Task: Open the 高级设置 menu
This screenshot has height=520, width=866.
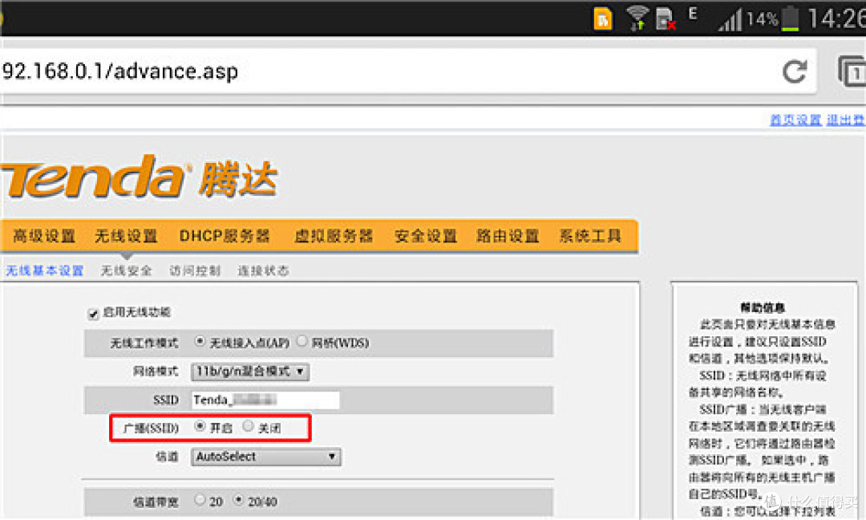Action: [x=44, y=237]
